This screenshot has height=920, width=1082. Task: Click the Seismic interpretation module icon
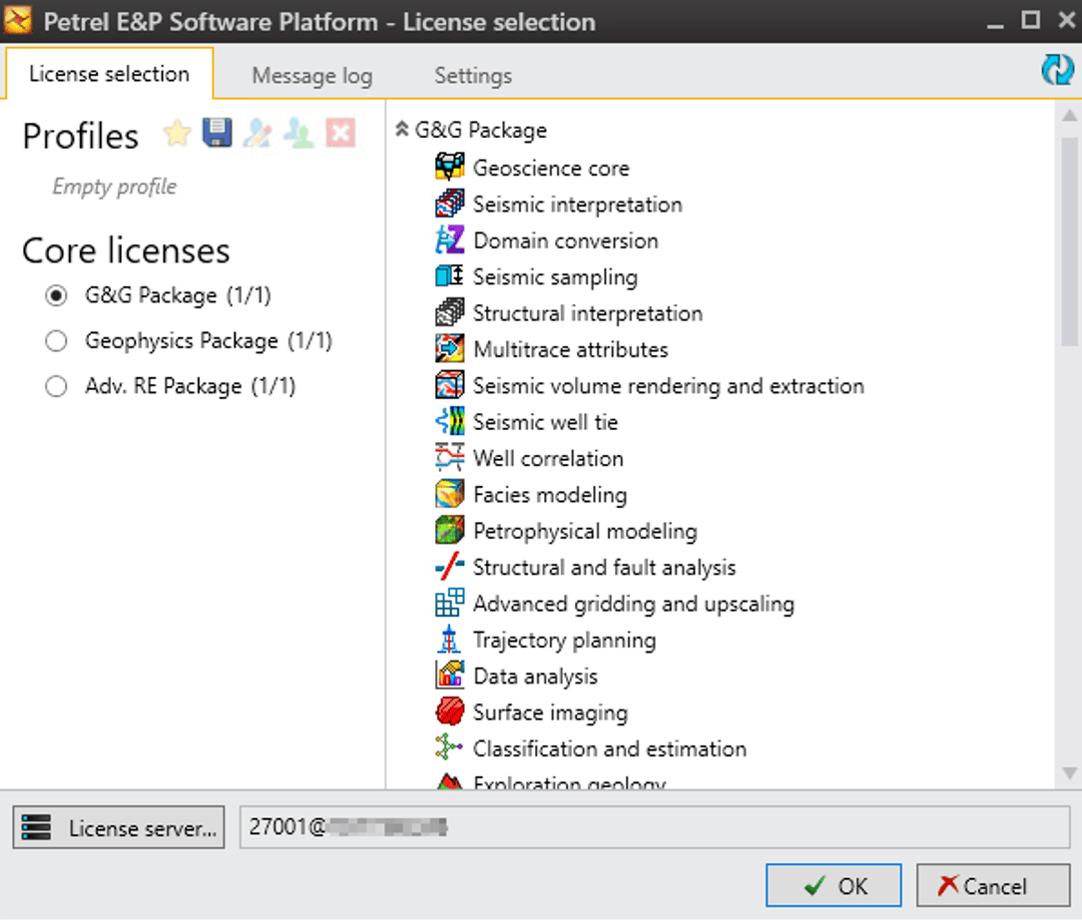450,204
